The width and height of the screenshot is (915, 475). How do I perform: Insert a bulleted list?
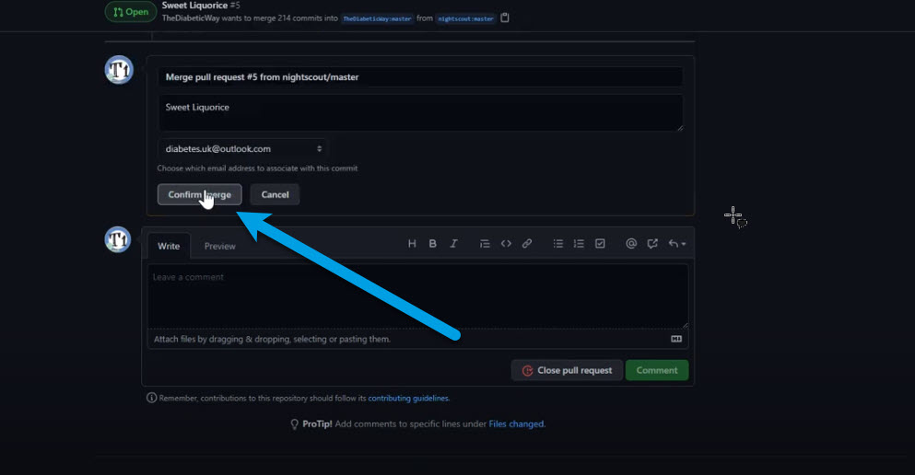(x=557, y=244)
